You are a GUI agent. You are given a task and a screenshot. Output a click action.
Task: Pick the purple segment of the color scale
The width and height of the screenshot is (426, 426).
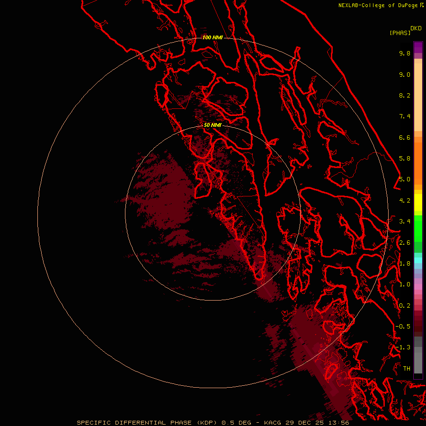pos(418,47)
